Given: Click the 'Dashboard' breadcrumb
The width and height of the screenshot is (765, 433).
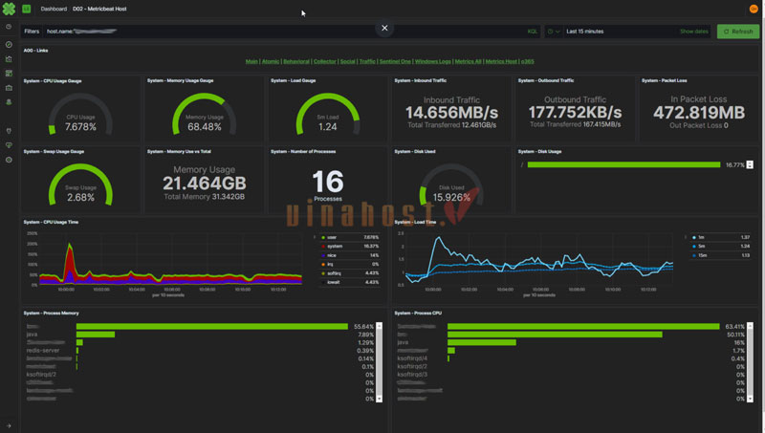Looking at the screenshot, I should [x=54, y=9].
